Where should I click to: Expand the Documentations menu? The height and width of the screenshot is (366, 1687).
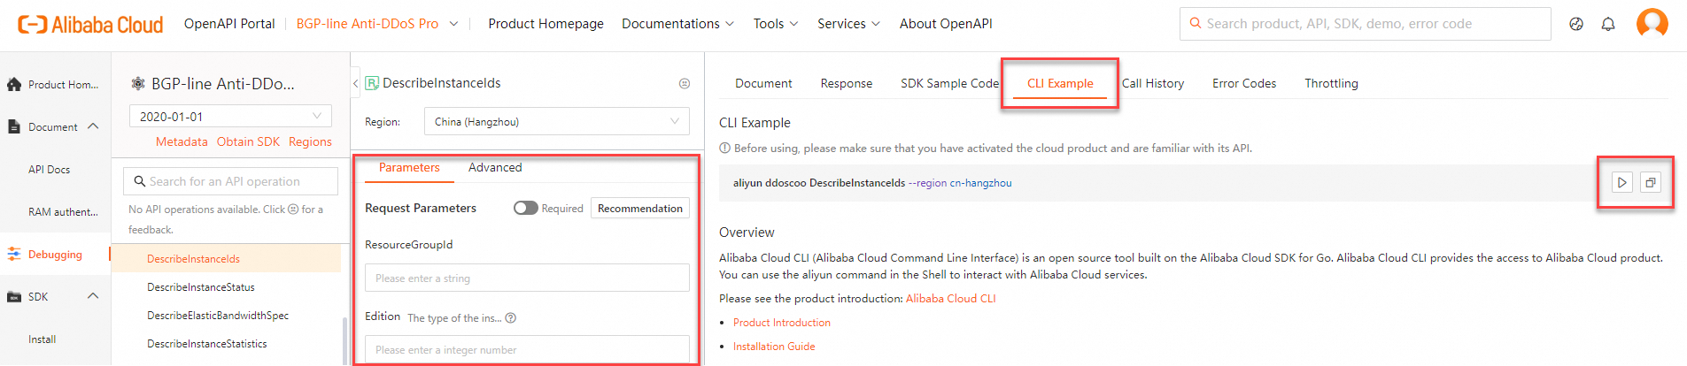click(x=677, y=24)
